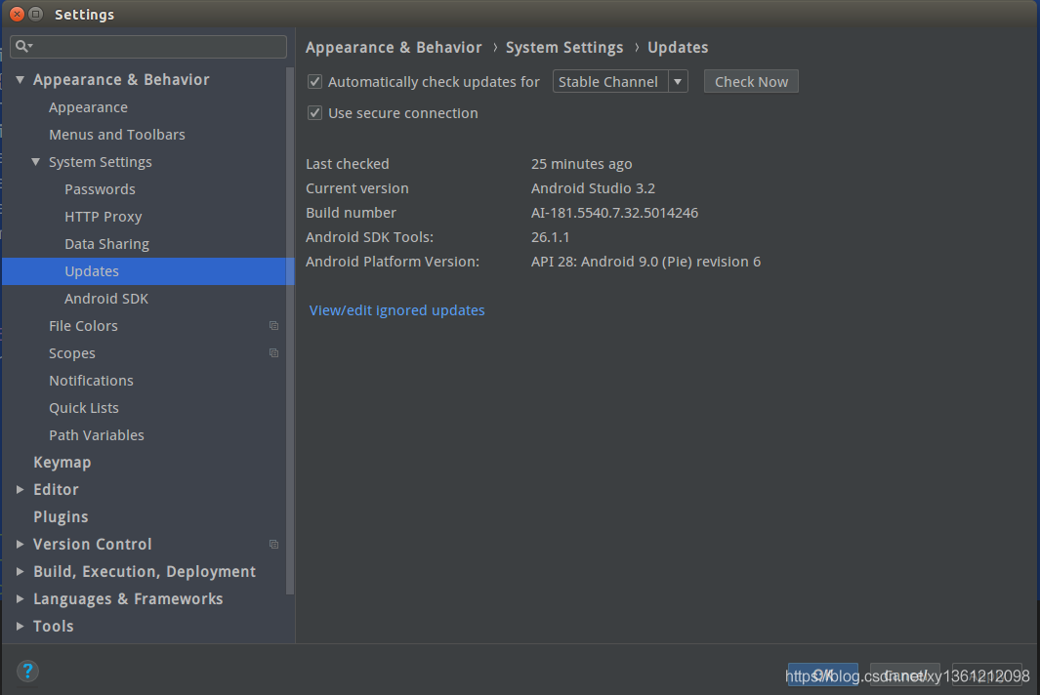Click the Scopes project-level icon
Image resolution: width=1040 pixels, height=695 pixels.
pos(274,352)
